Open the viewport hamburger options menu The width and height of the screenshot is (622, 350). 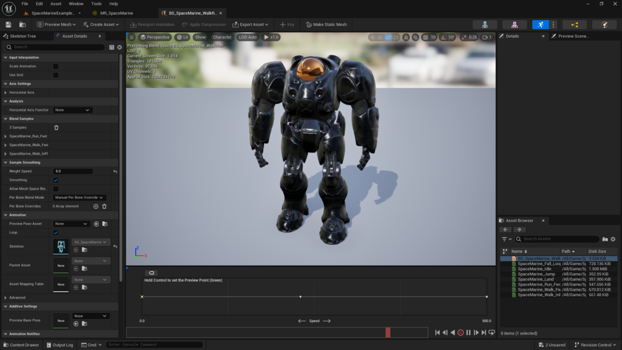pos(132,37)
